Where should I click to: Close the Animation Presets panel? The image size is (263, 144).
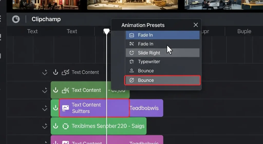point(196,25)
